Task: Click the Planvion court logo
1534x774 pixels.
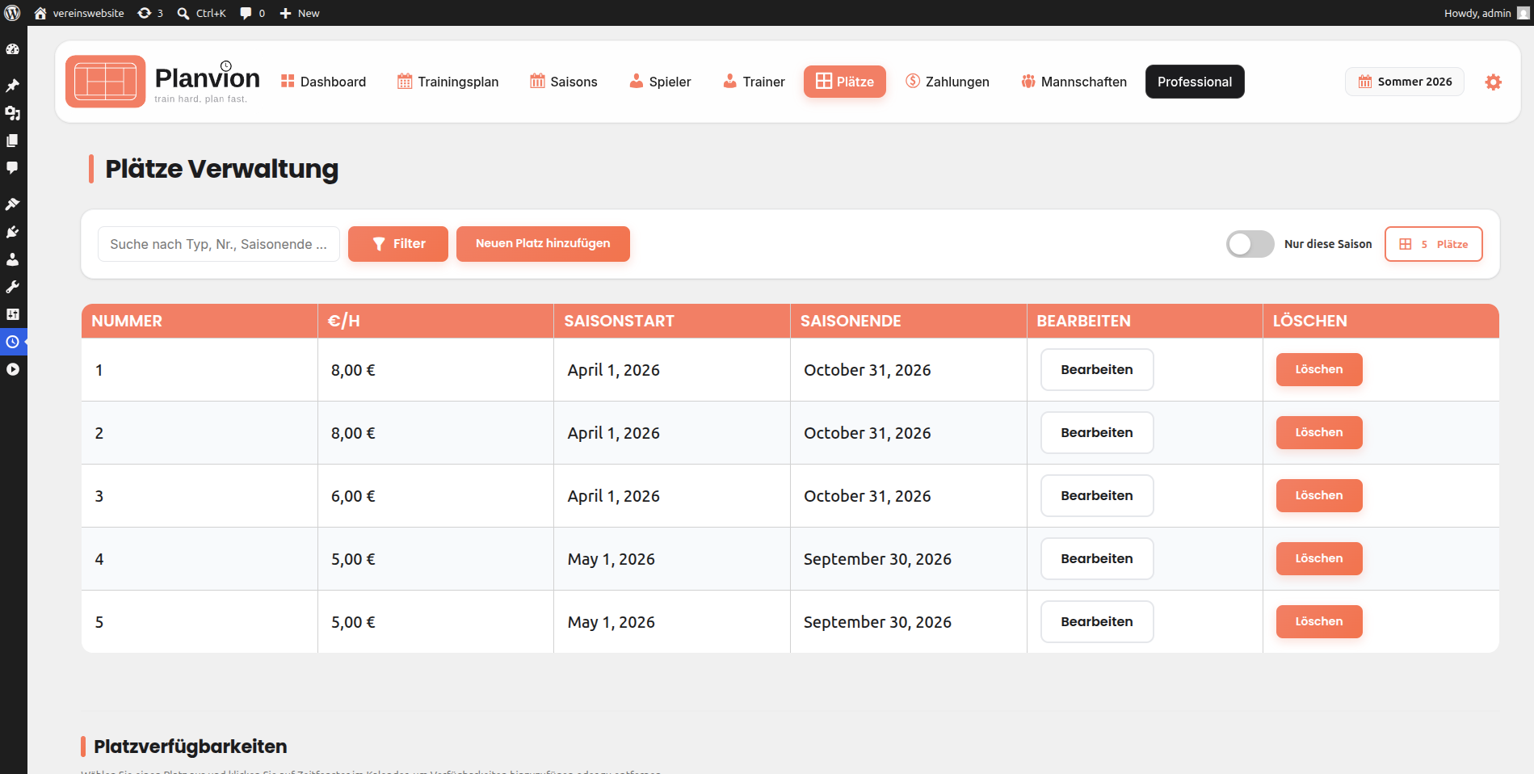Action: (x=106, y=82)
